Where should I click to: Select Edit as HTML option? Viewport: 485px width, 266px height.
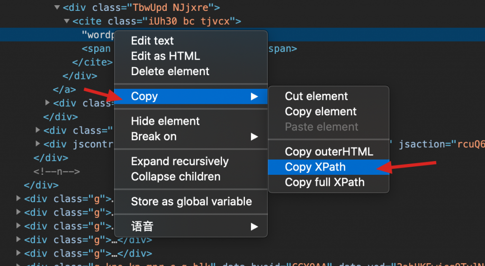coord(165,56)
